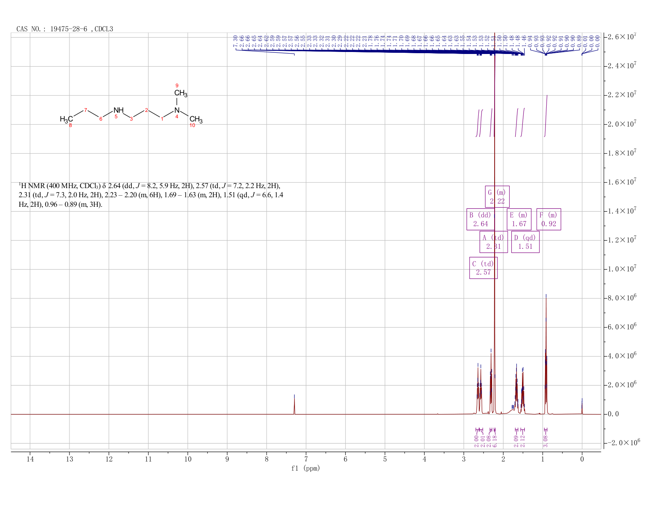Click the 2.6×10^7 intensity axis label
Image resolution: width=655 pixels, height=506 pixels.
pos(622,37)
